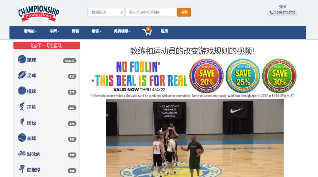Expand the 免费视频 navigation menu
Viewport: 318px width, 177px height.
pos(122,31)
